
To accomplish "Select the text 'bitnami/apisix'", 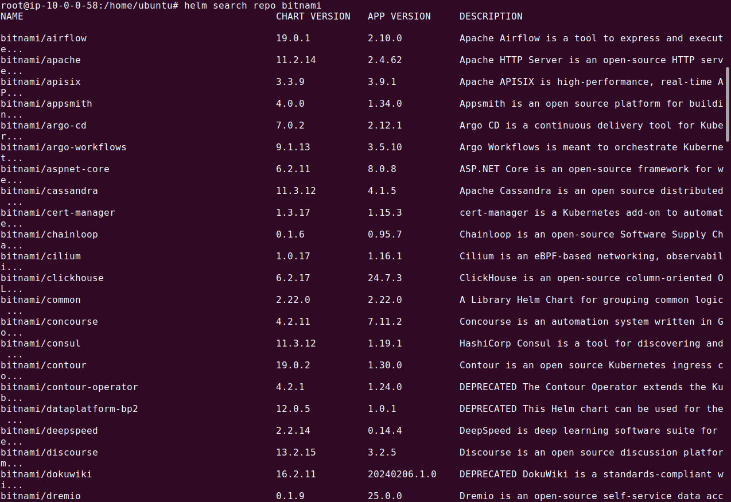I will pyautogui.click(x=41, y=82).
